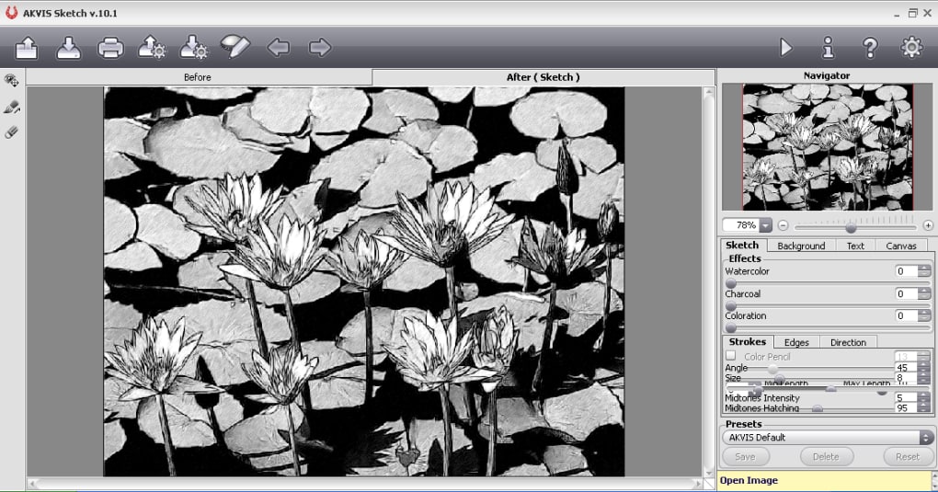Click the Navigator panel title
938x492 pixels.
pos(827,75)
